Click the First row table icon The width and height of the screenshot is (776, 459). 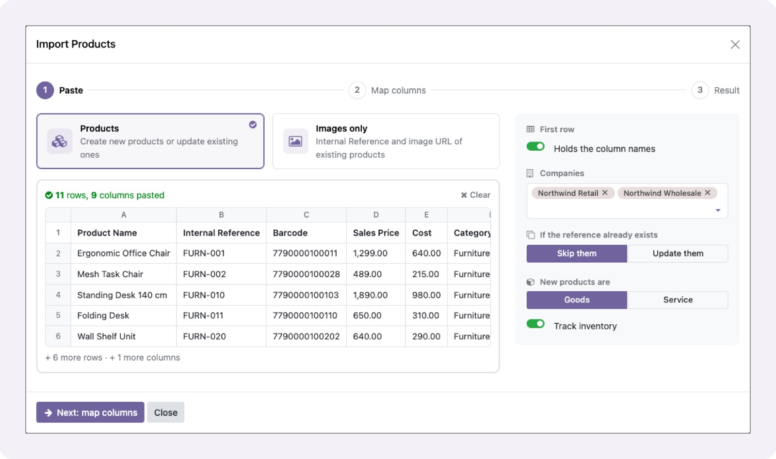pos(530,129)
